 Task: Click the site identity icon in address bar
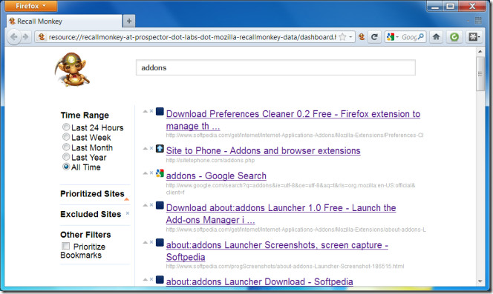[x=41, y=37]
